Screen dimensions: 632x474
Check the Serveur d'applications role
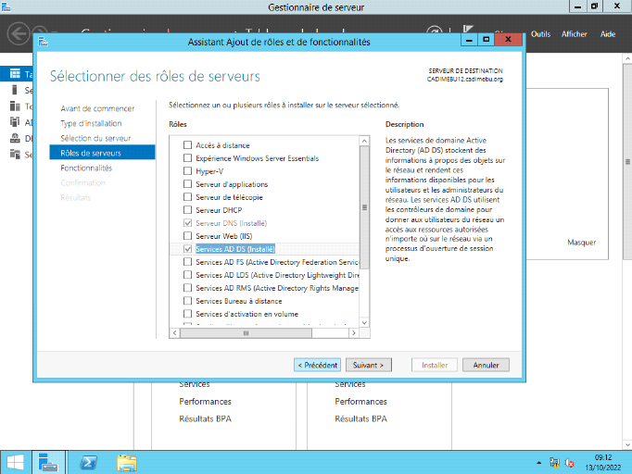187,184
